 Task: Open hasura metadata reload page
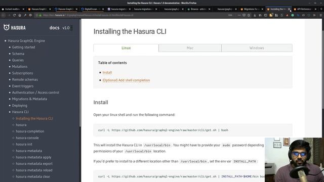(x=34, y=170)
